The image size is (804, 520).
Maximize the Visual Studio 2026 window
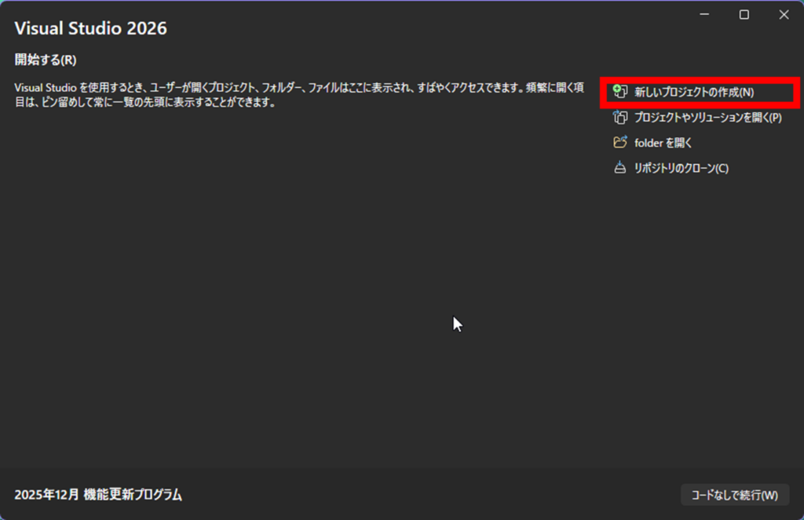pos(742,14)
